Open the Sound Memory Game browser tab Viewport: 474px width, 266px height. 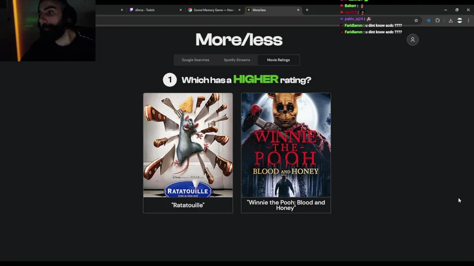click(x=214, y=10)
